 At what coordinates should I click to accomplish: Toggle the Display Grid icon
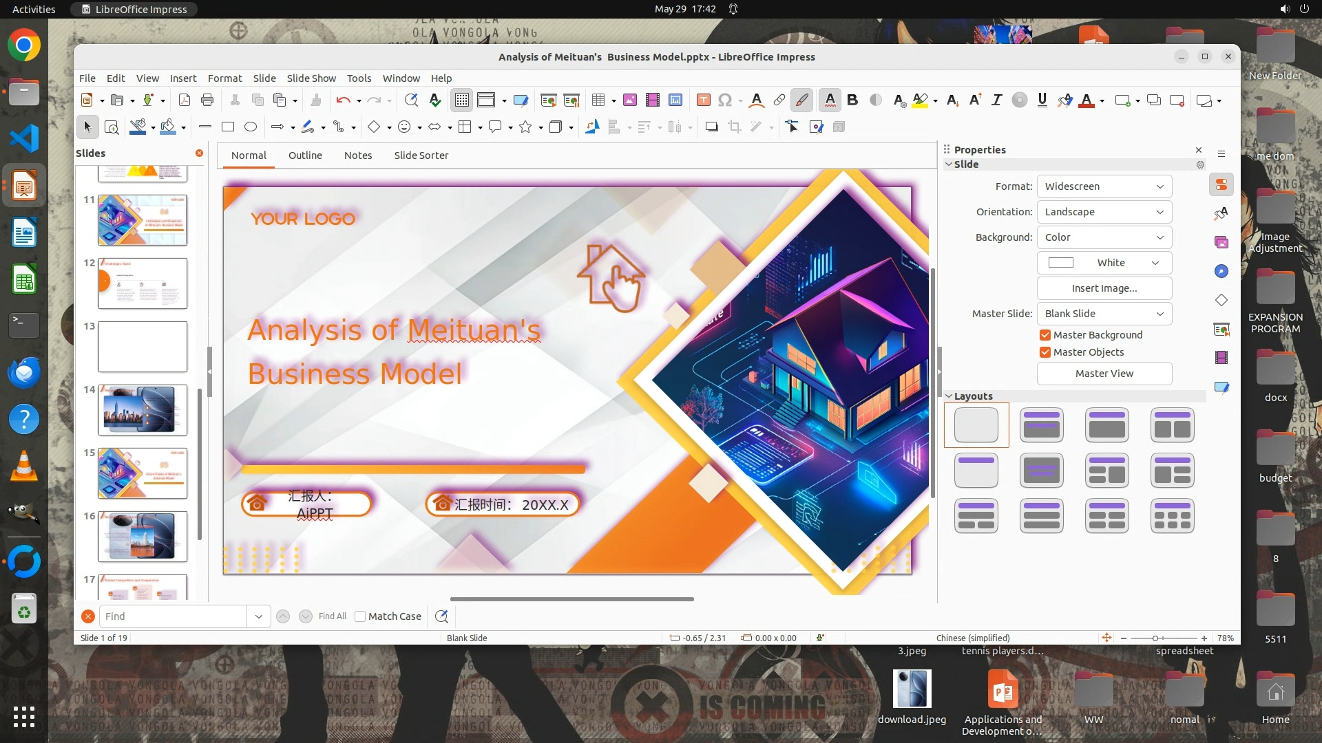461,100
